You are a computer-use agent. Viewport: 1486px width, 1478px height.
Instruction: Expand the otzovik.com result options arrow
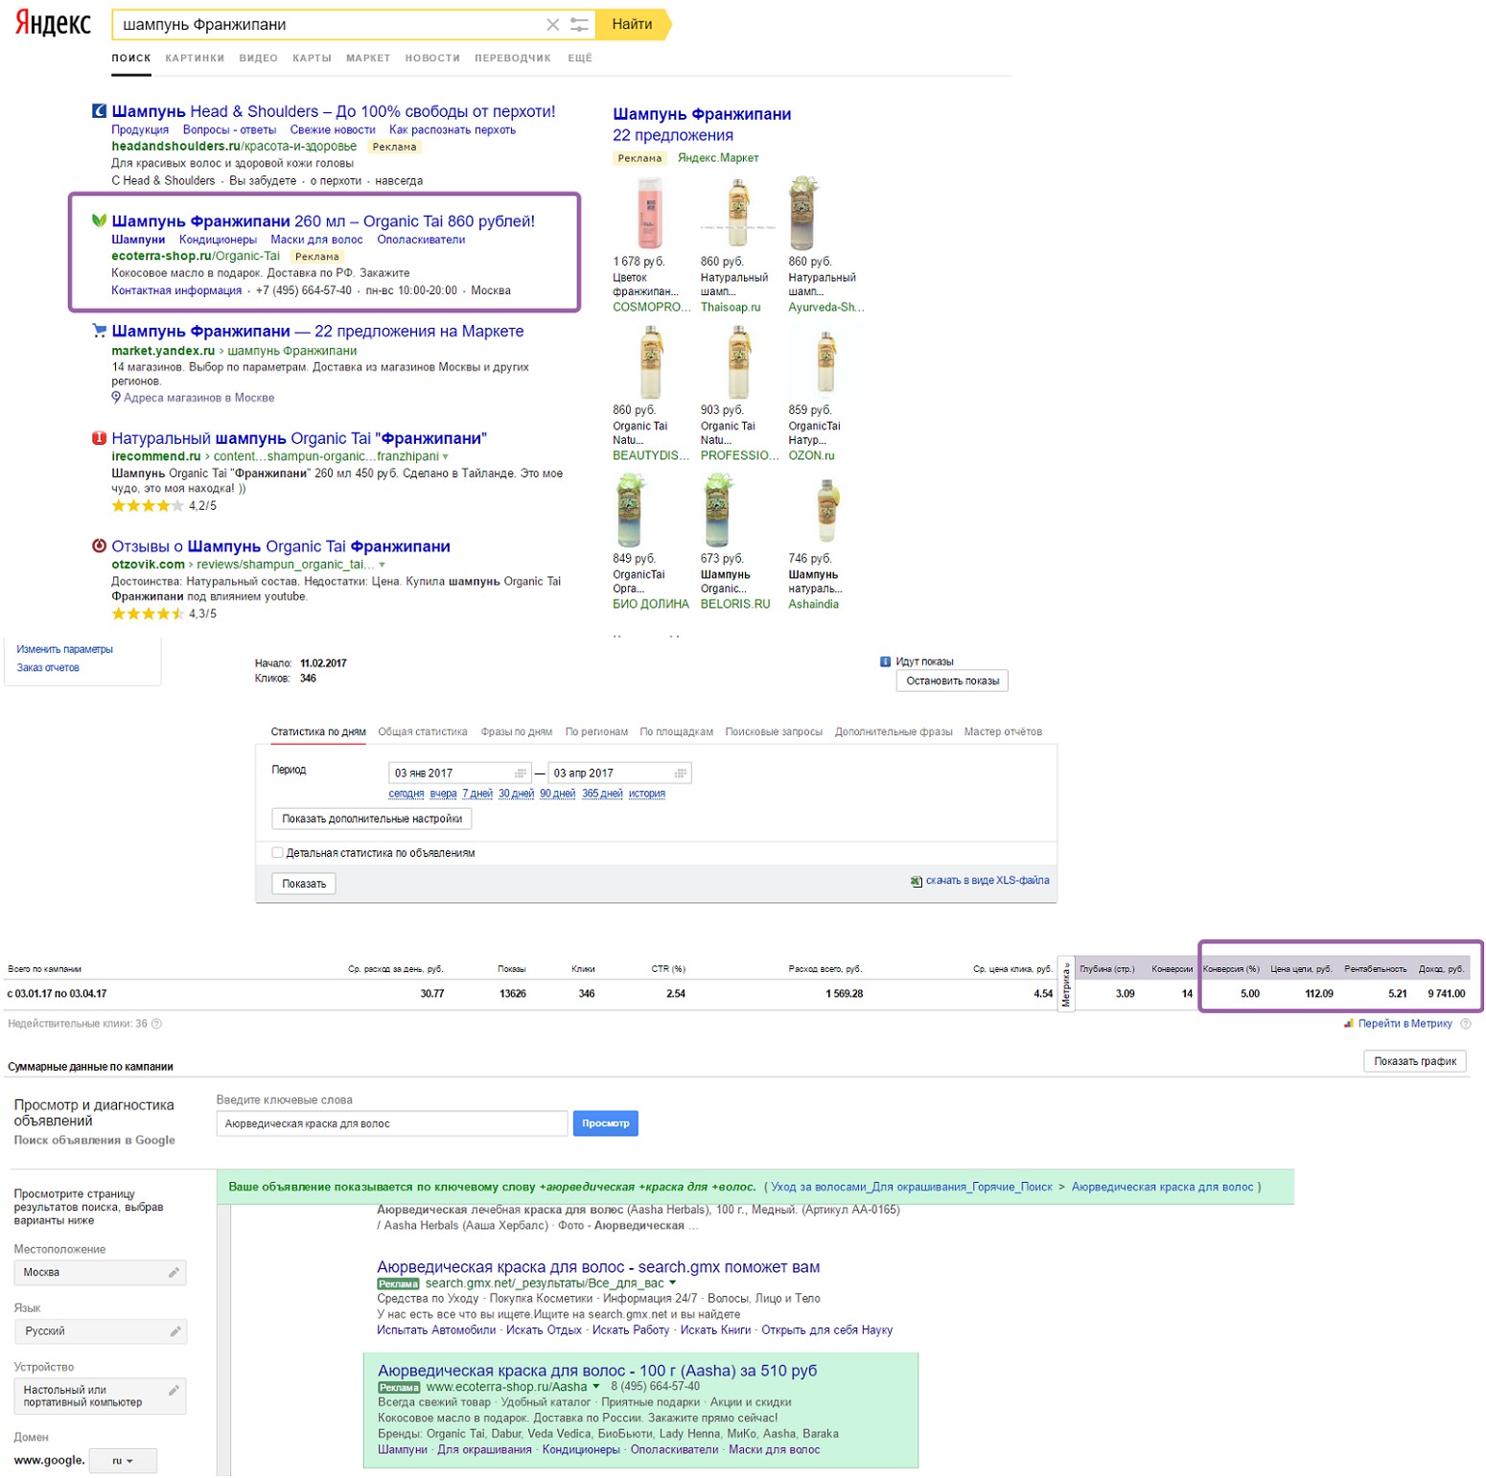(x=382, y=566)
